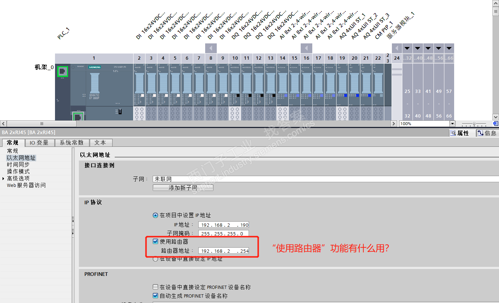Collapse the slot group arrow above slot 8
The height and width of the screenshot is (303, 499).
coord(211,48)
